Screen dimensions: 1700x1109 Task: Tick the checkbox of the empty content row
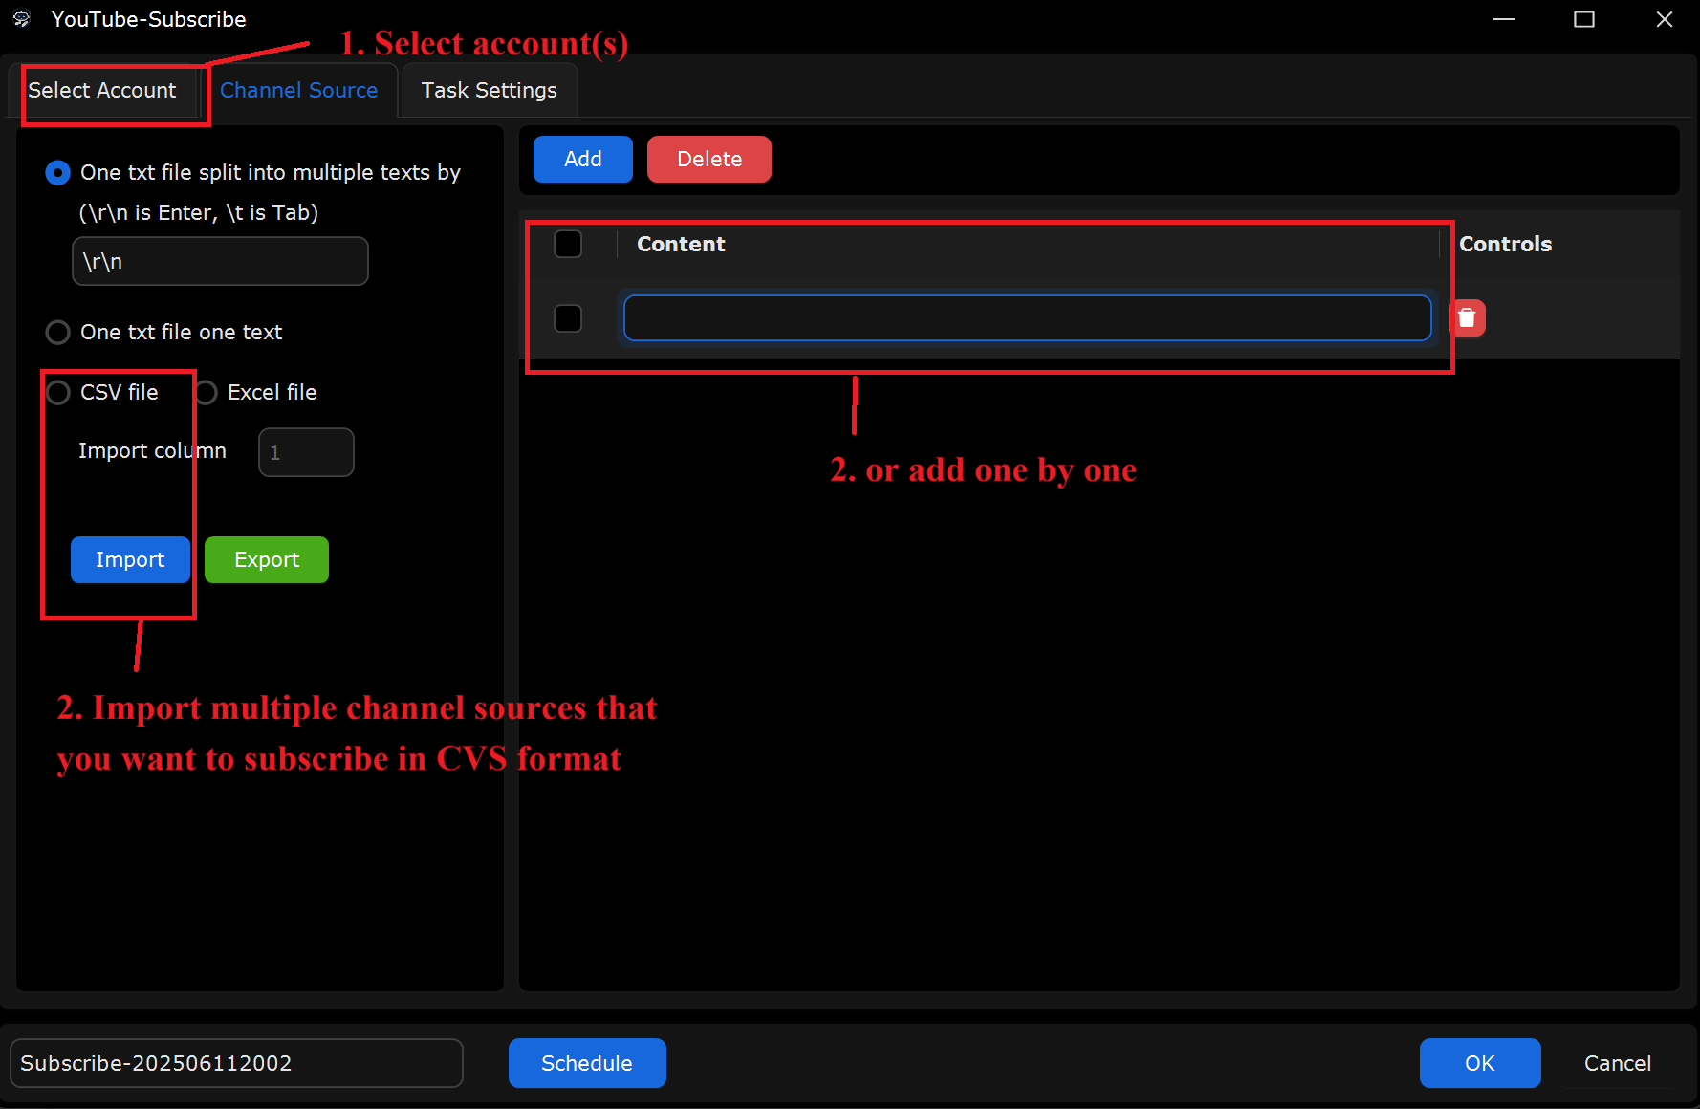click(x=568, y=318)
